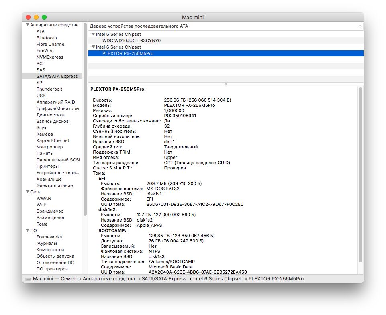Select the truncated Устройство чтени… item
This screenshot has width=386, height=315.
pos(58,173)
